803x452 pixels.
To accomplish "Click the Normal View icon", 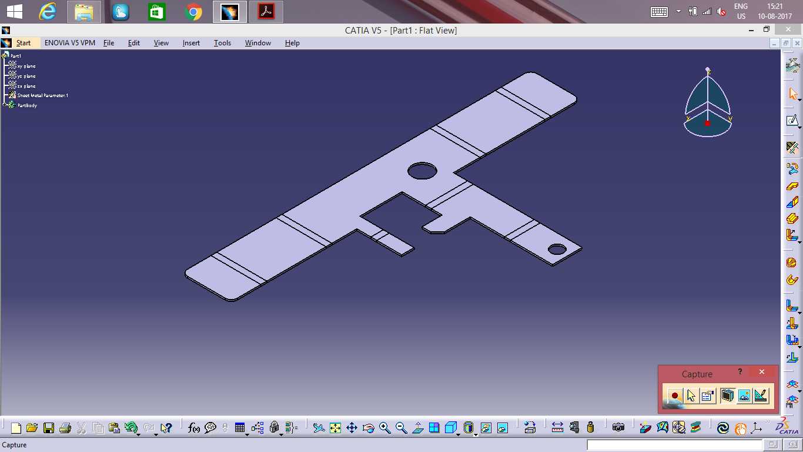I will tap(417, 428).
